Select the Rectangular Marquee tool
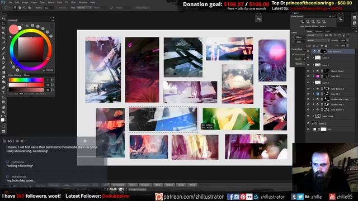Image resolution: width=358 pixels, height=201 pixels. click(x=3, y=23)
